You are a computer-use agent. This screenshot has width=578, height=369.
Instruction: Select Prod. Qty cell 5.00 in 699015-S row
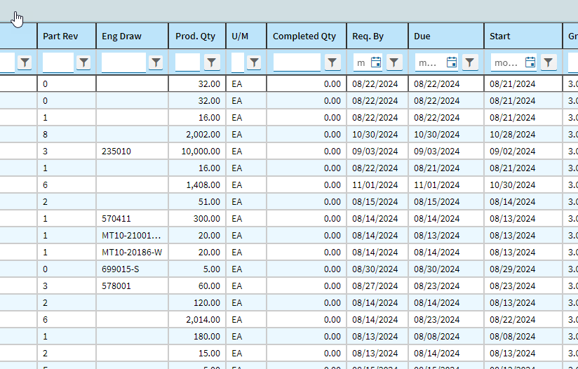[197, 269]
